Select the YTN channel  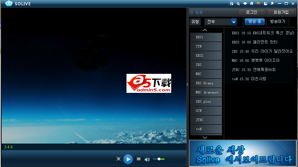[206, 46]
